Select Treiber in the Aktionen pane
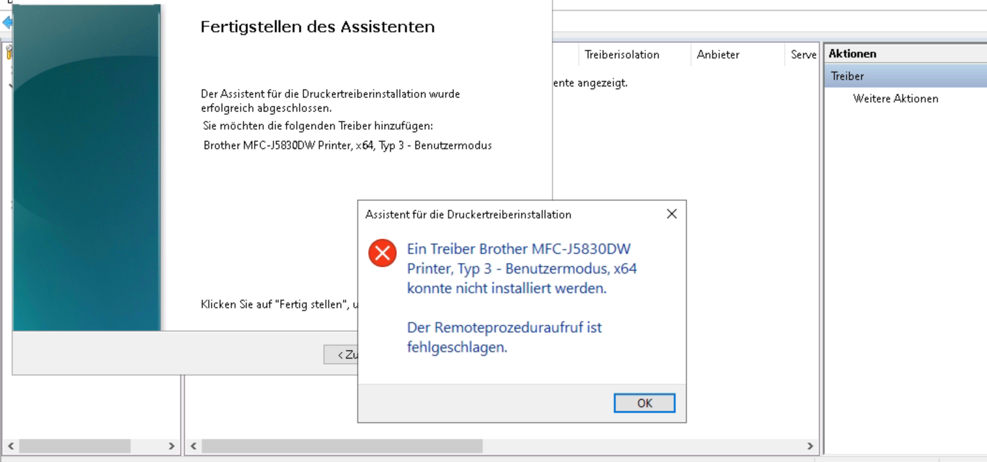Screen dimensions: 987x462 pos(847,76)
